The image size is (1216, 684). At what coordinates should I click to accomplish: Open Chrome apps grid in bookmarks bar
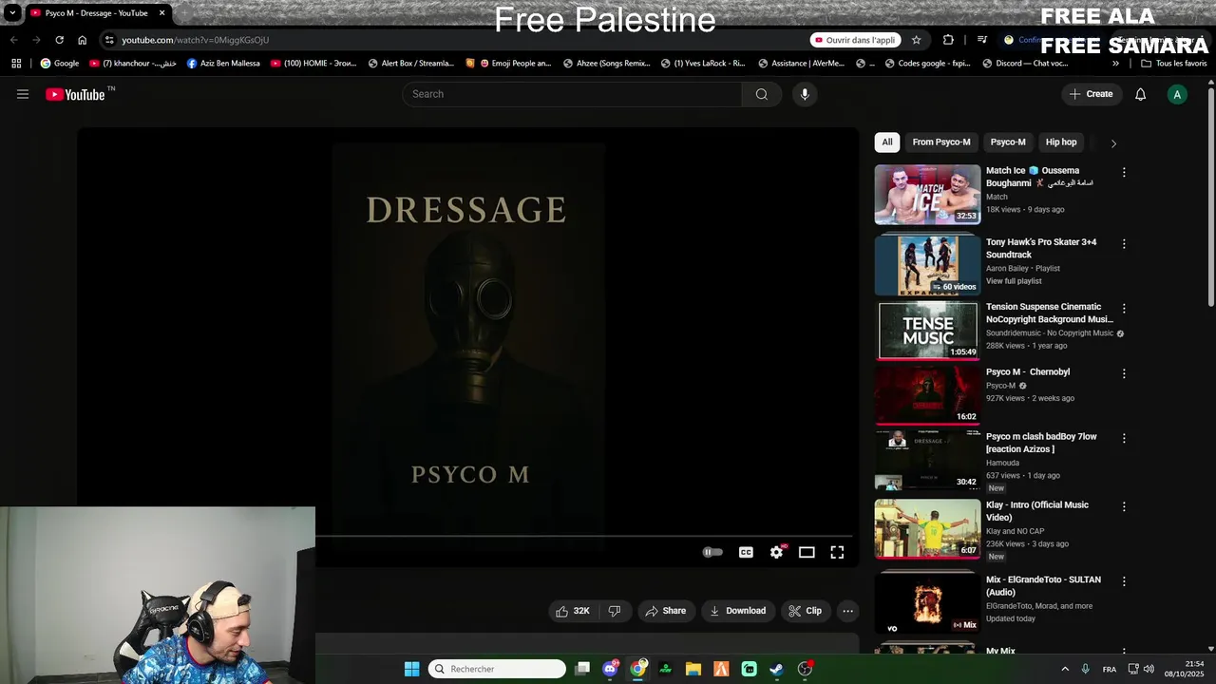tap(16, 64)
